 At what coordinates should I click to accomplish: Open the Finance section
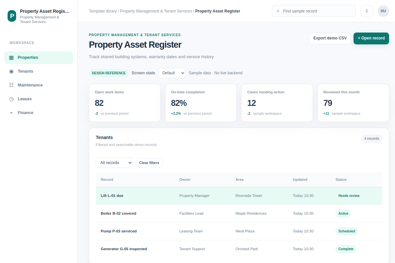[x=39, y=113]
